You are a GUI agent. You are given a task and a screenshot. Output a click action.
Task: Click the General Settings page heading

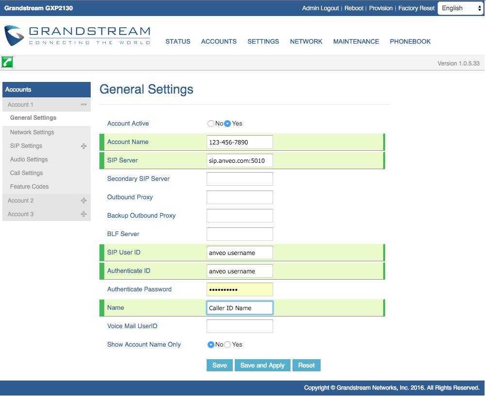tap(146, 90)
